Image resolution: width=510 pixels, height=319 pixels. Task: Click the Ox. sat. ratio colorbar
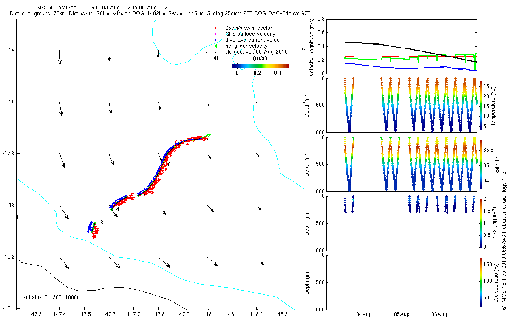coord(481,282)
